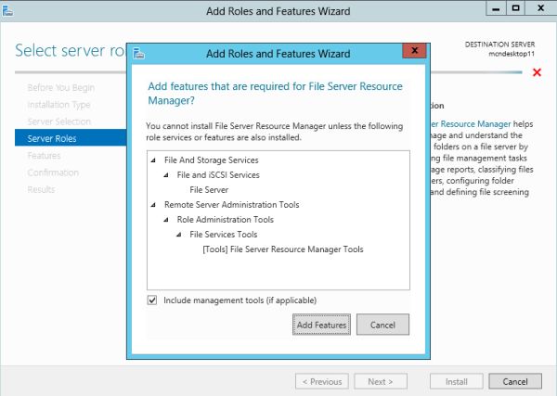Switch to the Installation Type step

click(58, 105)
